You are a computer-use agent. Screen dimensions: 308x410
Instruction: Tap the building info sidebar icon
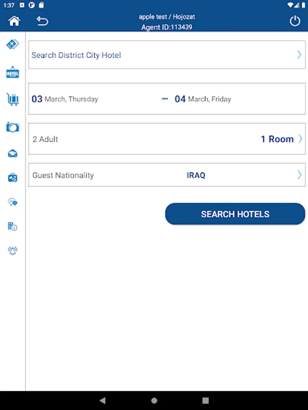tap(13, 226)
